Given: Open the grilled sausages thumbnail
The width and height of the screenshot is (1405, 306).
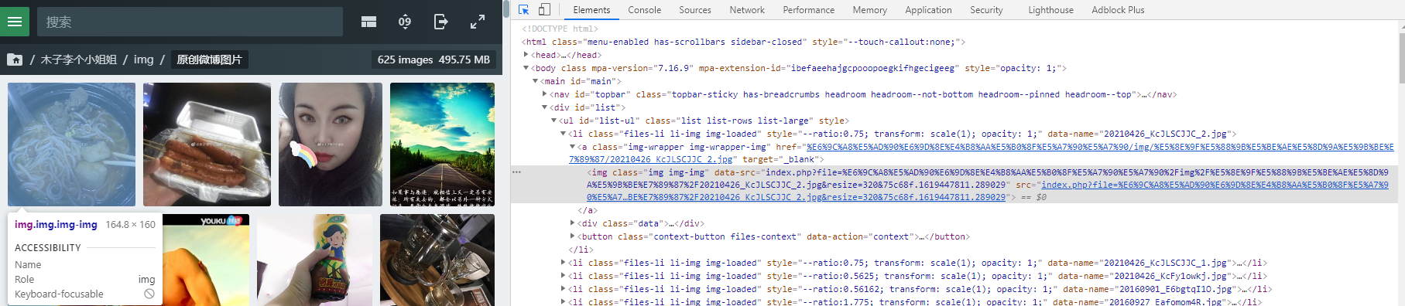Looking at the screenshot, I should pos(207,144).
